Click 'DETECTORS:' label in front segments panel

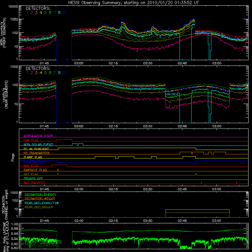(38, 9)
